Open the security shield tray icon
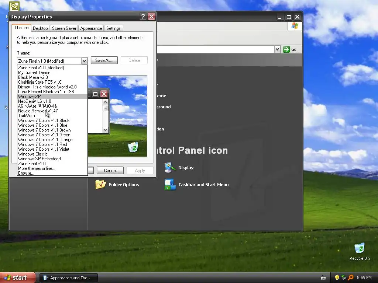 point(337,277)
